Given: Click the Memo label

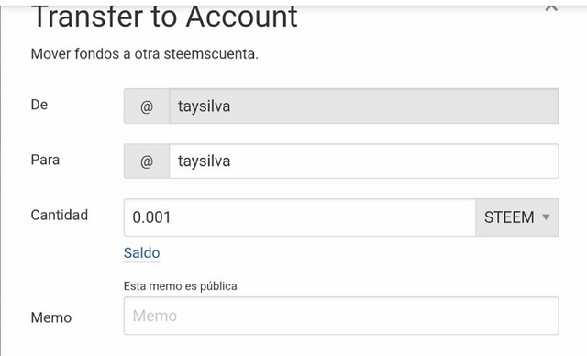Looking at the screenshot, I should pyautogui.click(x=51, y=317).
